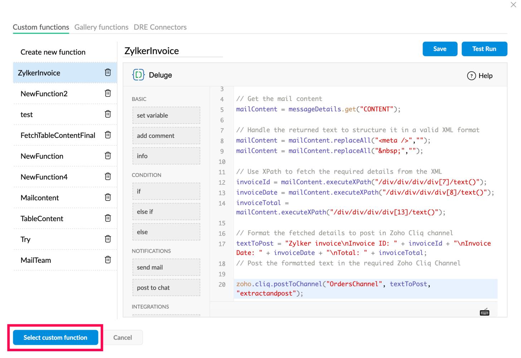Remove the Mailcontent function using trash icon

(x=108, y=197)
